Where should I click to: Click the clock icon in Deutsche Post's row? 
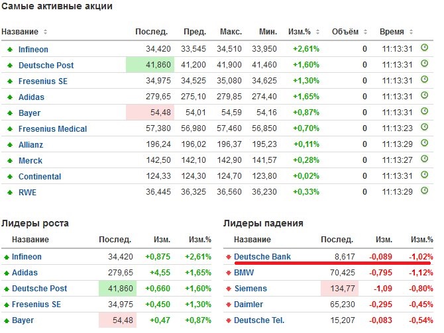point(424,64)
